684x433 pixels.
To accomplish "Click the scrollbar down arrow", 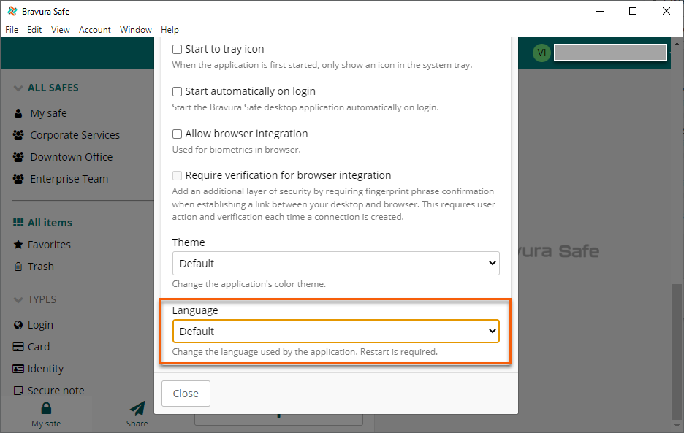I will click(x=677, y=426).
